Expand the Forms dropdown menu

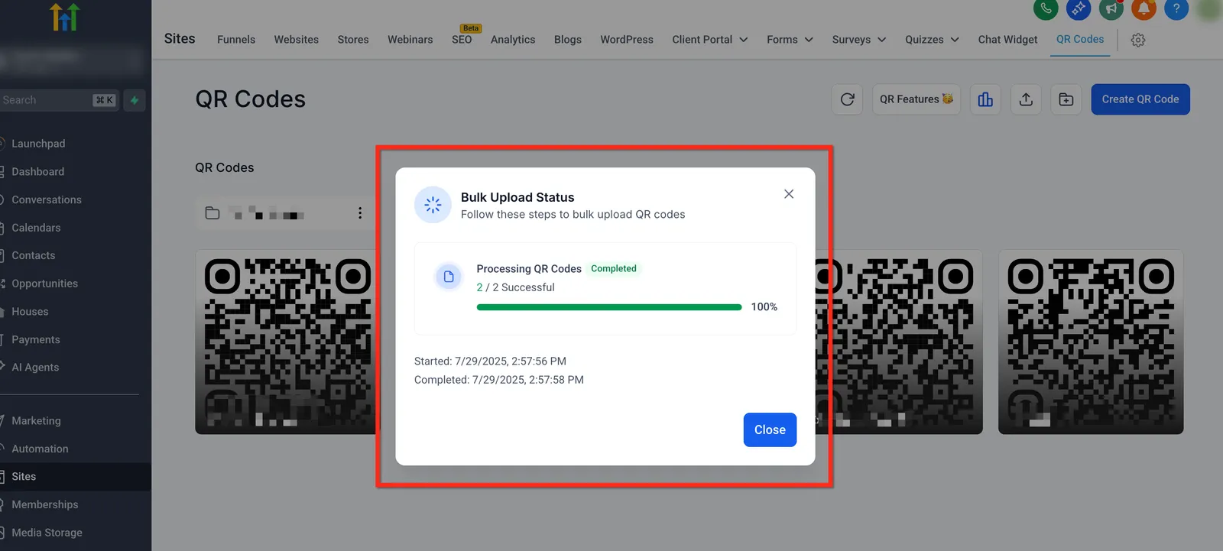(790, 40)
